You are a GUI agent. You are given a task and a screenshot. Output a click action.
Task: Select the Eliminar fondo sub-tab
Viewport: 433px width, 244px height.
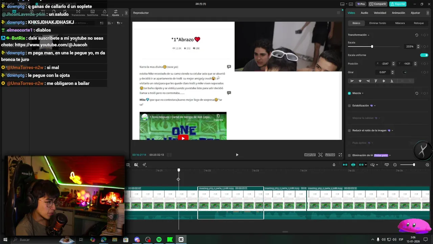coord(378,23)
